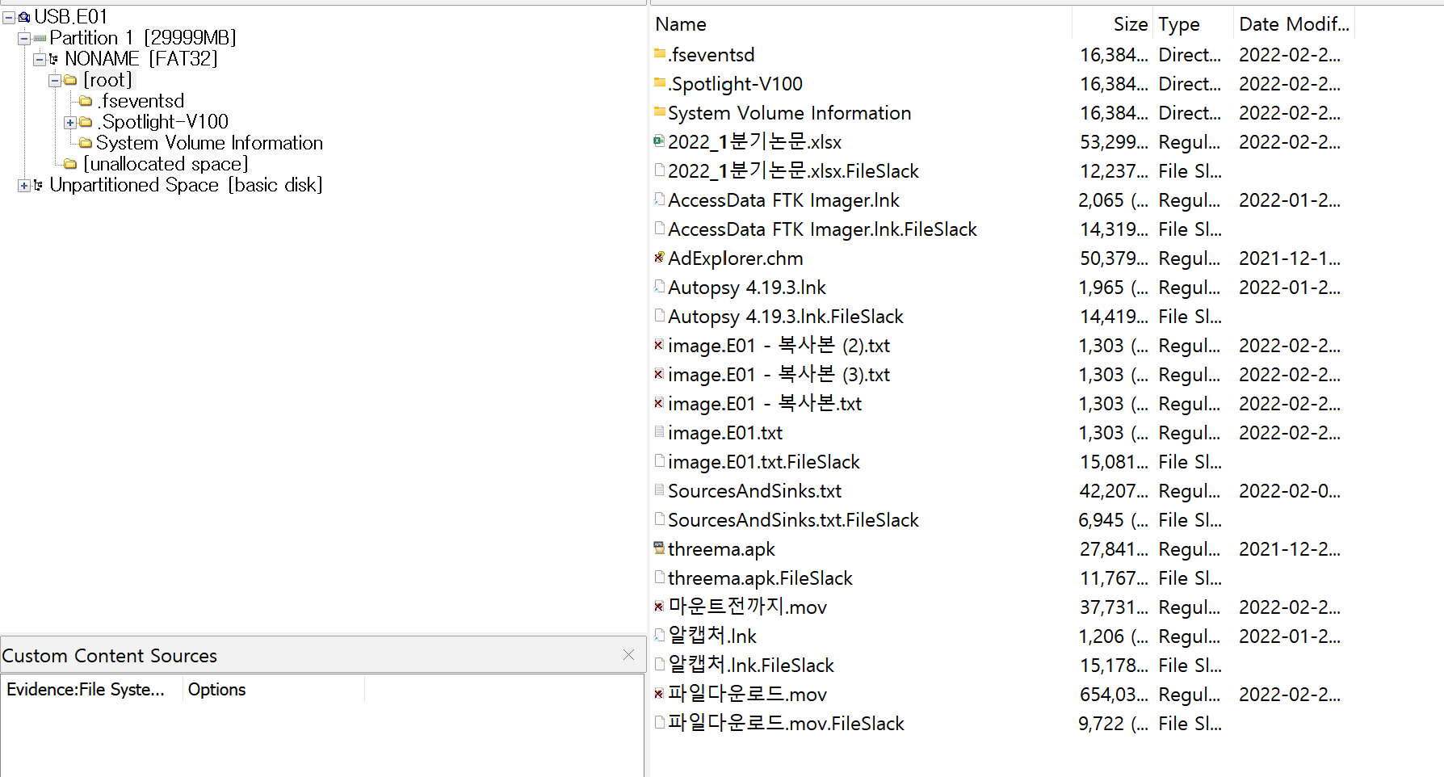Image resolution: width=1444 pixels, height=777 pixels.
Task: Click deleted-file icon of image.E01 - 복사본.txt
Action: tap(659, 402)
